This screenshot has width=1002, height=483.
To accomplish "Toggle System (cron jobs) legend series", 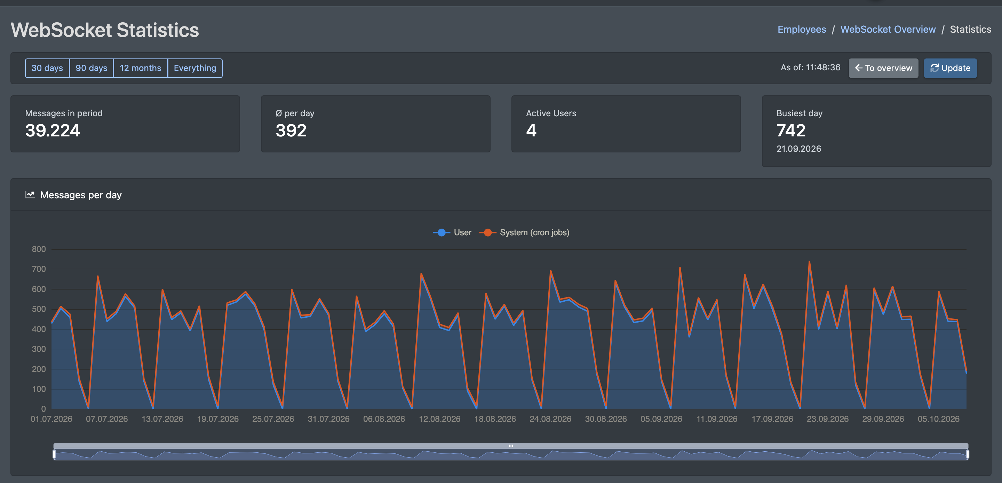I will click(x=524, y=232).
